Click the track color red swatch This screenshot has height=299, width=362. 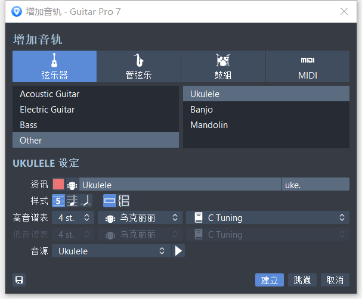[x=58, y=185]
